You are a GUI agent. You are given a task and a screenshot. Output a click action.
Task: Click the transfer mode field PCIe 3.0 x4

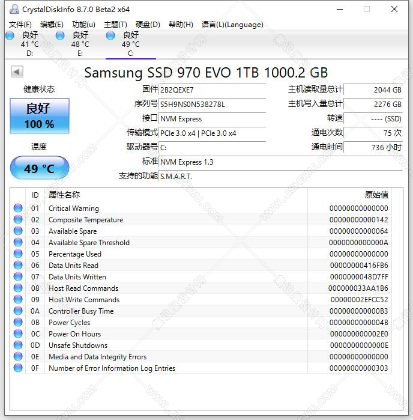click(213, 133)
